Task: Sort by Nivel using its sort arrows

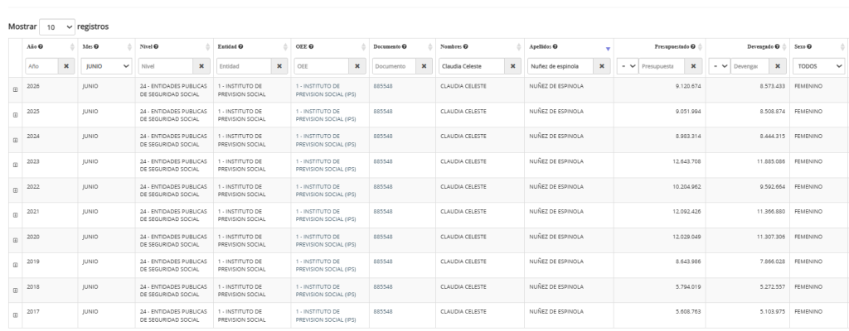Action: pos(208,47)
